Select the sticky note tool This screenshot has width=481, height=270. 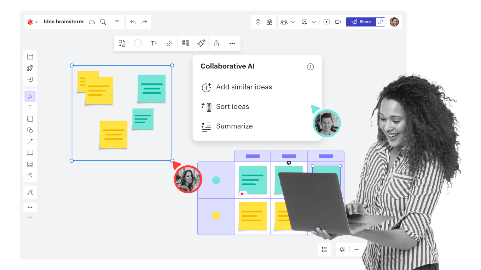(30, 119)
